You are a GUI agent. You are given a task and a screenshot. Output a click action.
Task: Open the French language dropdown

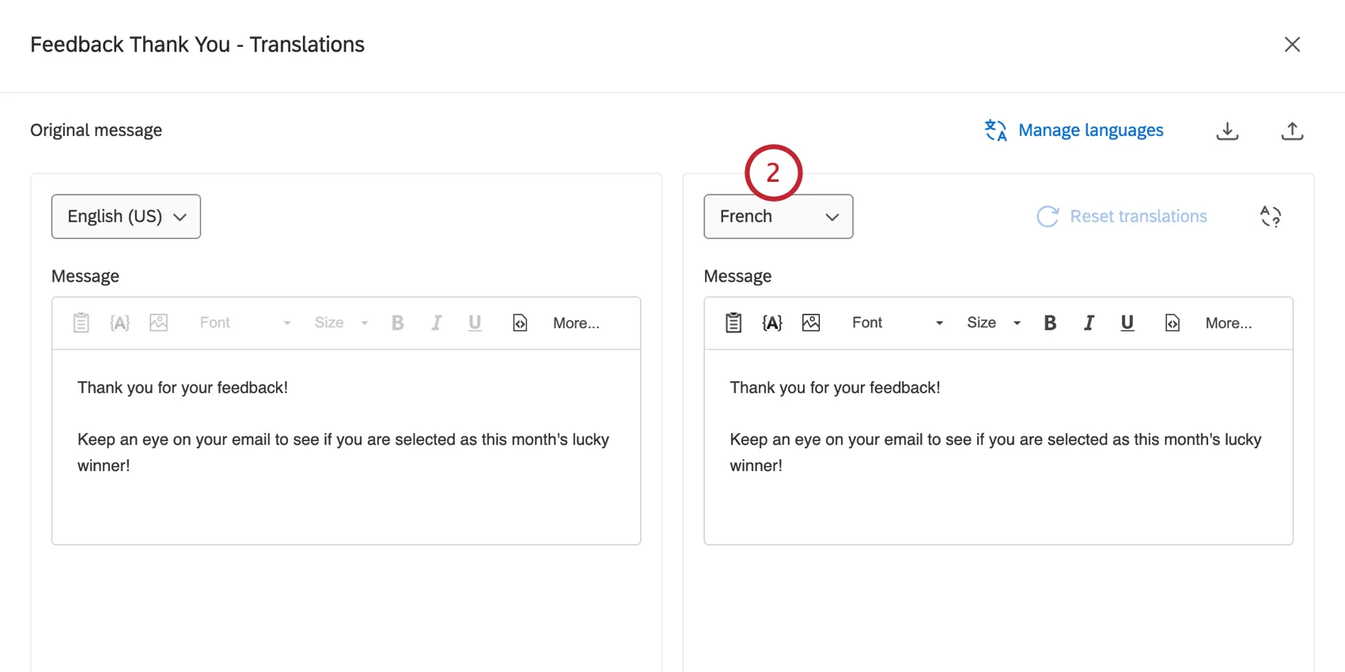click(779, 217)
